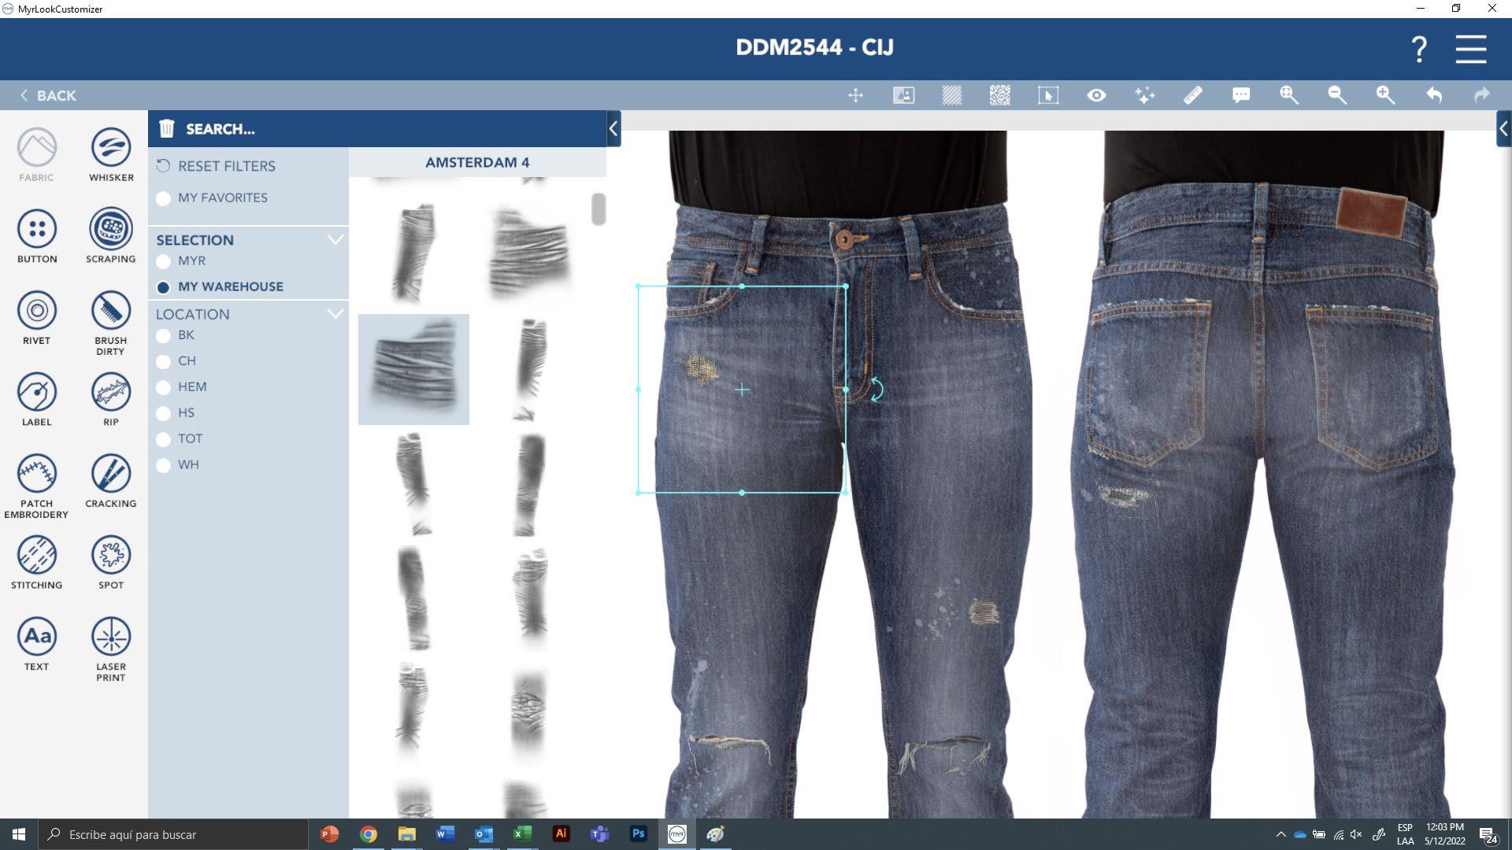Select the Rivet tool icon
Image resolution: width=1512 pixels, height=850 pixels.
tap(36, 311)
